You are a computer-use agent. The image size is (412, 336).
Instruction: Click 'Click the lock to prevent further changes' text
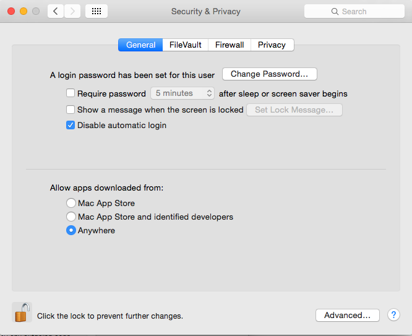pyautogui.click(x=110, y=316)
